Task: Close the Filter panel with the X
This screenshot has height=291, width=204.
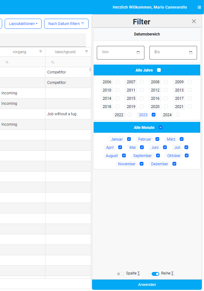Action: 194,21
